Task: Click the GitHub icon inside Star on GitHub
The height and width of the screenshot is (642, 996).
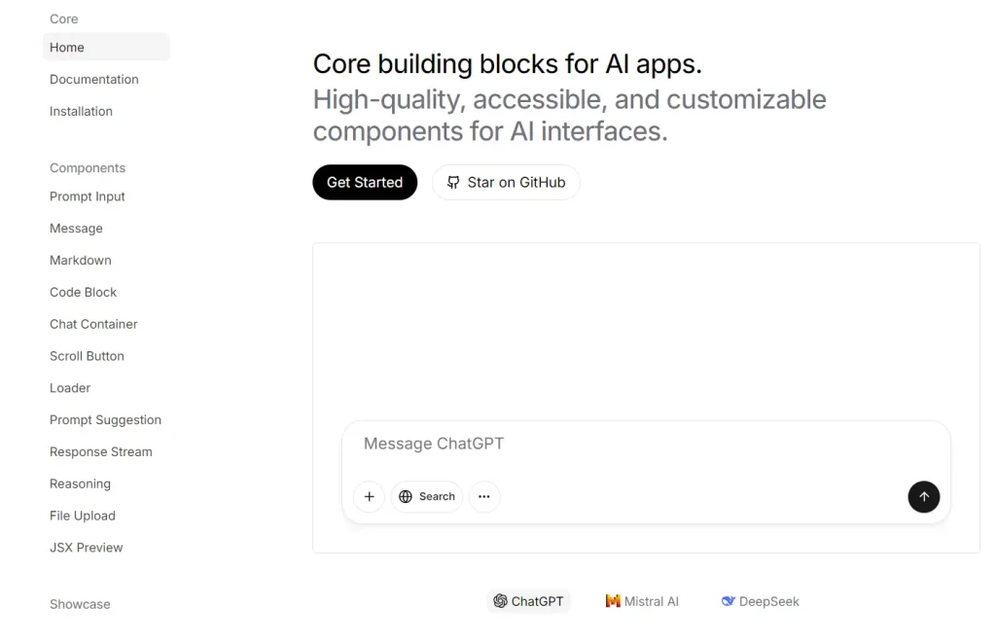Action: pos(452,182)
